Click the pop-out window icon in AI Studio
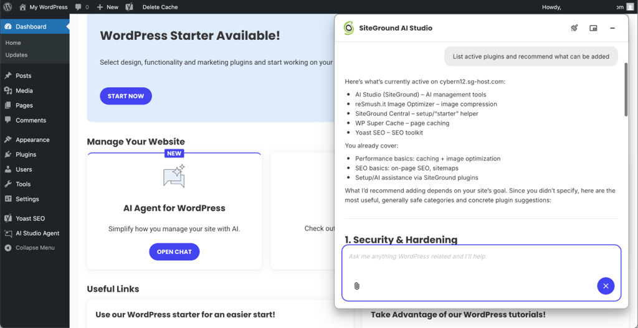The image size is (638, 328). tap(593, 28)
